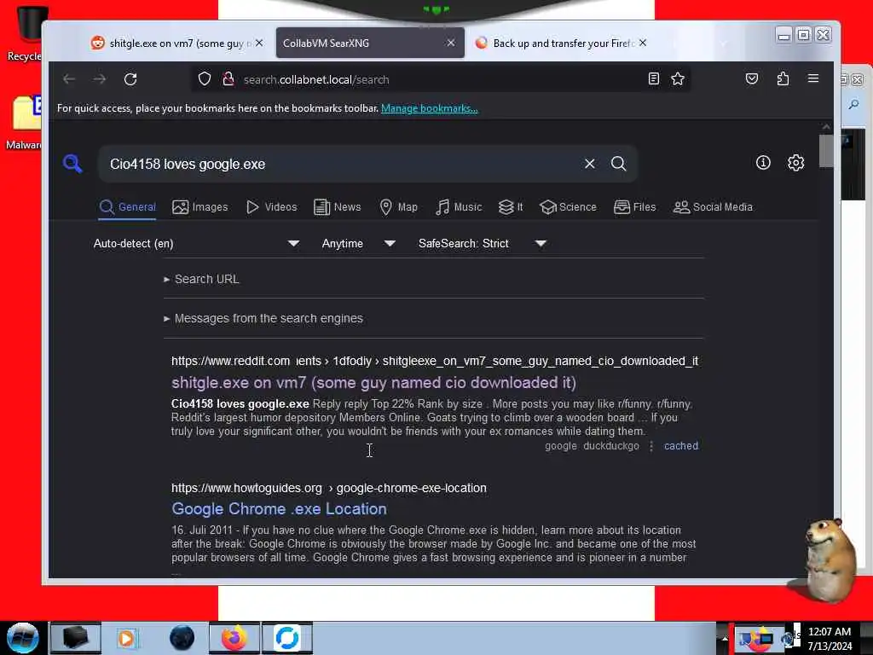Open the Manage bookmarks link

pyautogui.click(x=430, y=108)
